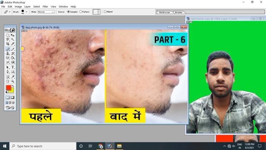The image size is (266, 150).
Task: Switch to the Brushes tab
Action: coord(179,12)
